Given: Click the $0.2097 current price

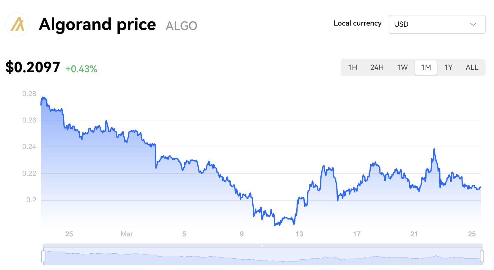Looking at the screenshot, I should pos(33,67).
